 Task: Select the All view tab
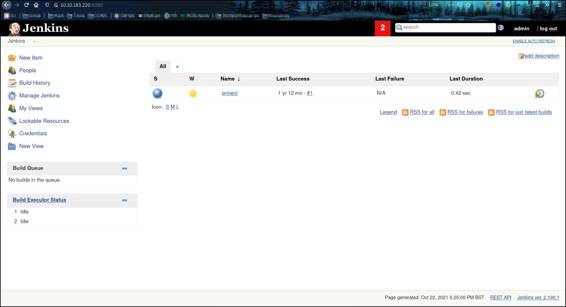click(x=163, y=66)
